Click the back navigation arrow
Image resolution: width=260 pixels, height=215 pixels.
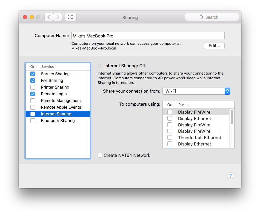[49, 17]
